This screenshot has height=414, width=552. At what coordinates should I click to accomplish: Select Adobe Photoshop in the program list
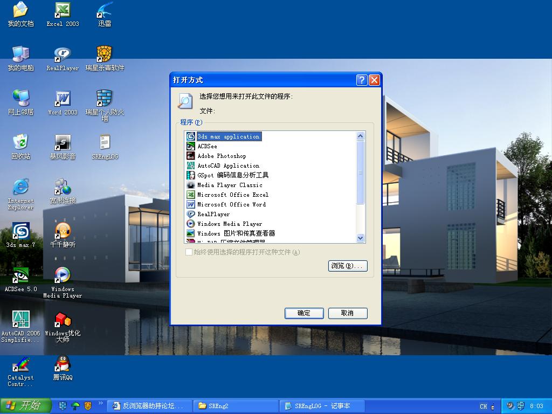[221, 156]
